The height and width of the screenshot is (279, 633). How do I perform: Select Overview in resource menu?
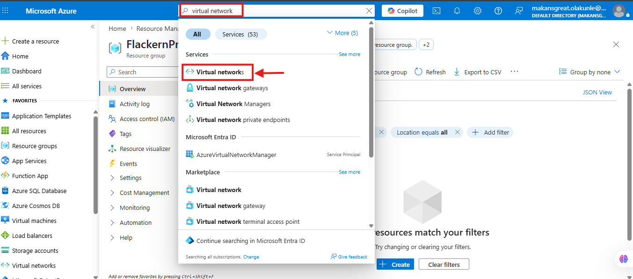click(138, 89)
